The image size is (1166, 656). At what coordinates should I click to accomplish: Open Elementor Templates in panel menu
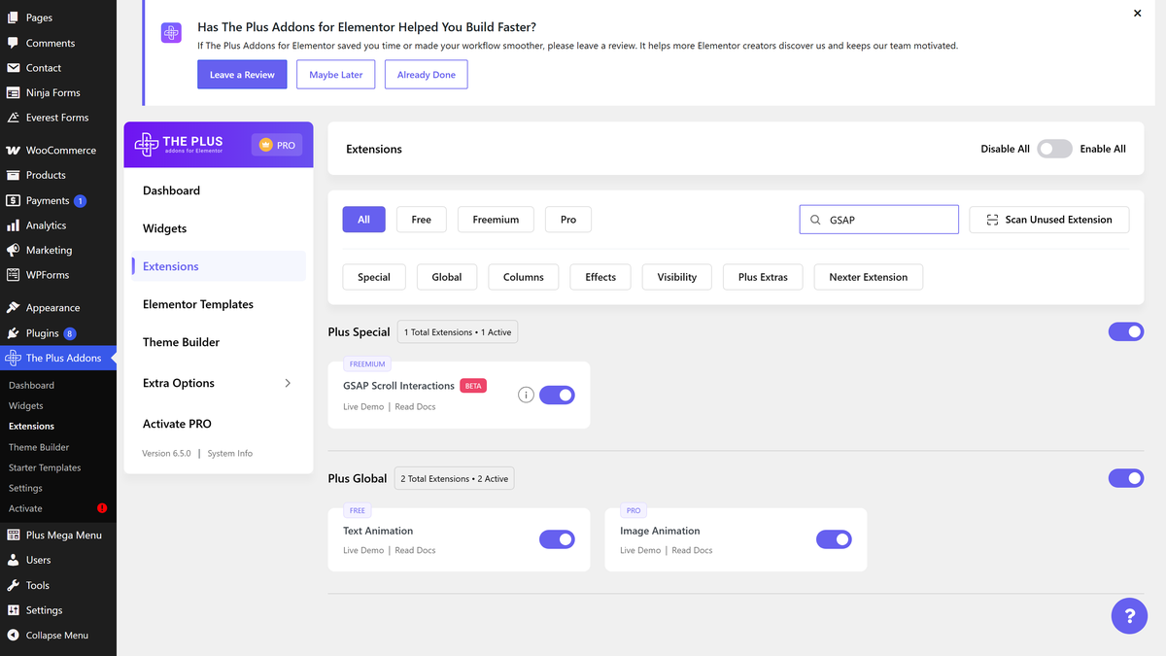coord(198,304)
